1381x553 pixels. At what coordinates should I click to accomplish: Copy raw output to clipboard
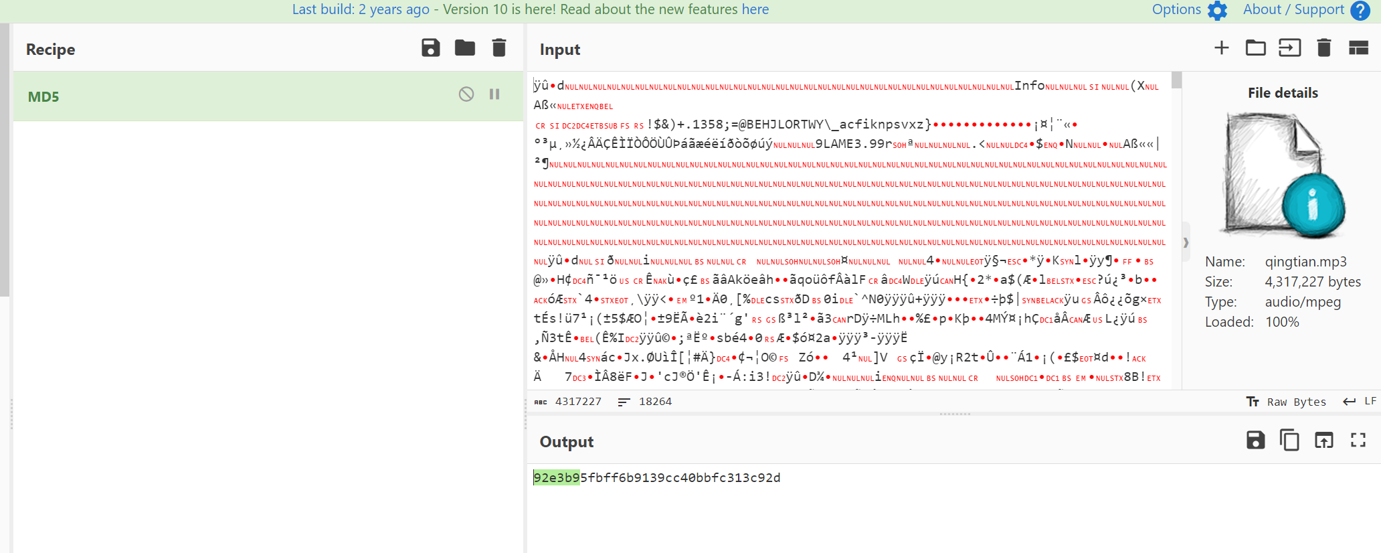pyautogui.click(x=1289, y=440)
